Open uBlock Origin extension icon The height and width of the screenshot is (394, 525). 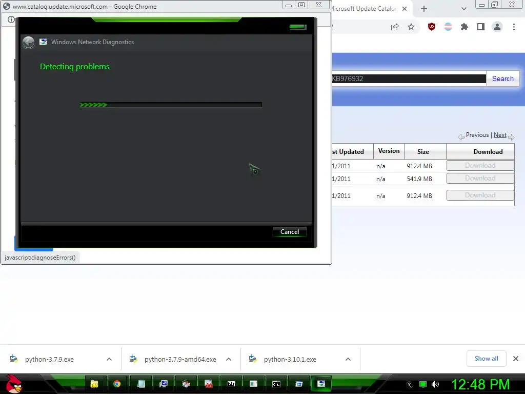[432, 27]
